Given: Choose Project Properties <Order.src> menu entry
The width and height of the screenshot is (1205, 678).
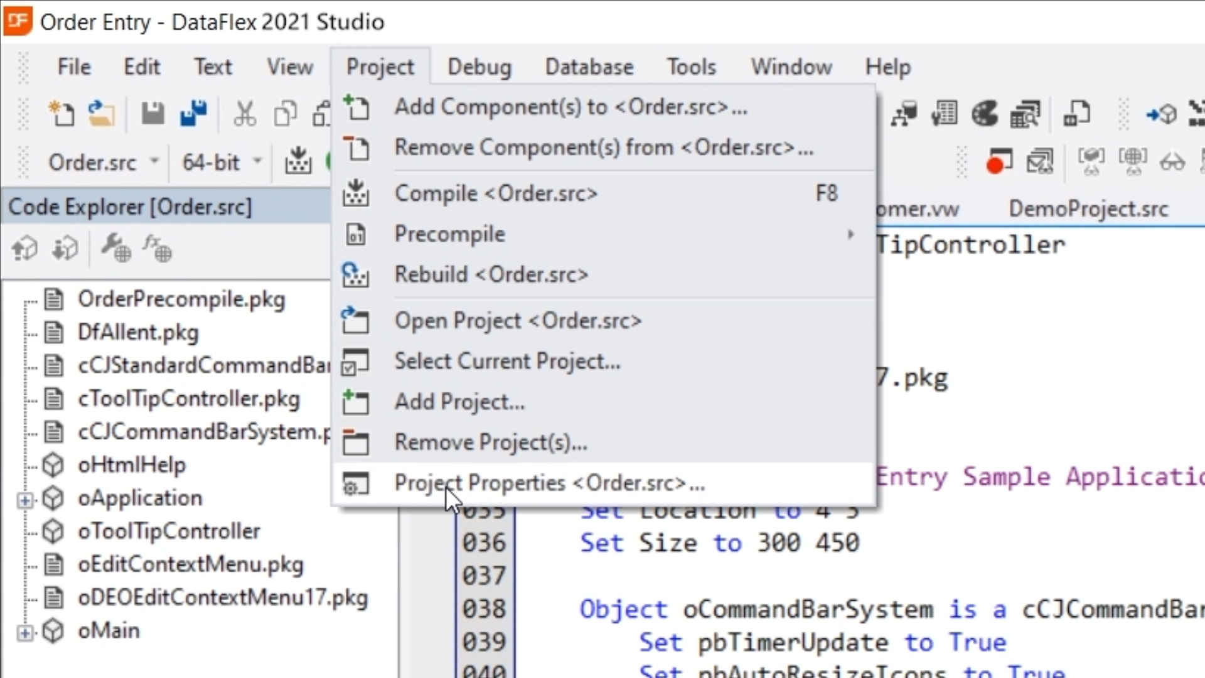Looking at the screenshot, I should tap(549, 483).
